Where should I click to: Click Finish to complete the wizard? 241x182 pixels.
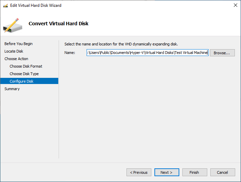click(195, 172)
